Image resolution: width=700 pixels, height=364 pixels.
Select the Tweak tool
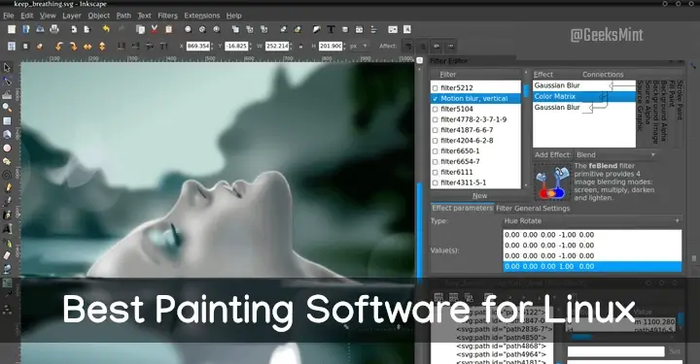coord(7,94)
